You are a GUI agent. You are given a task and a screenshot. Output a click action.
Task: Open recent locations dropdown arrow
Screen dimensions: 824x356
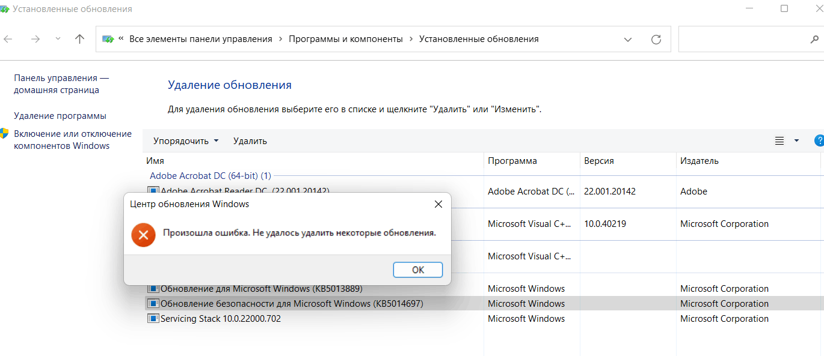pos(58,39)
